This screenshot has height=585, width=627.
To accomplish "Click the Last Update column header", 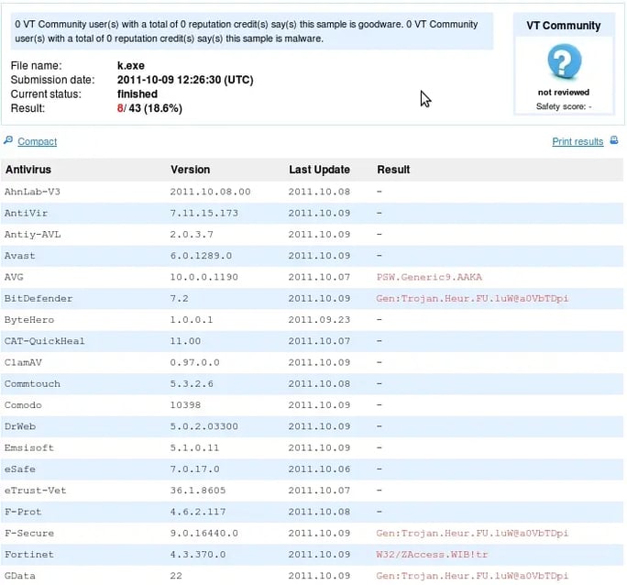I will pos(319,170).
